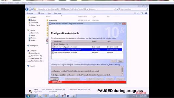Viewport: 174px width, 98px height.
Task: Expand the Organize menu
Action: [x=31, y=13]
